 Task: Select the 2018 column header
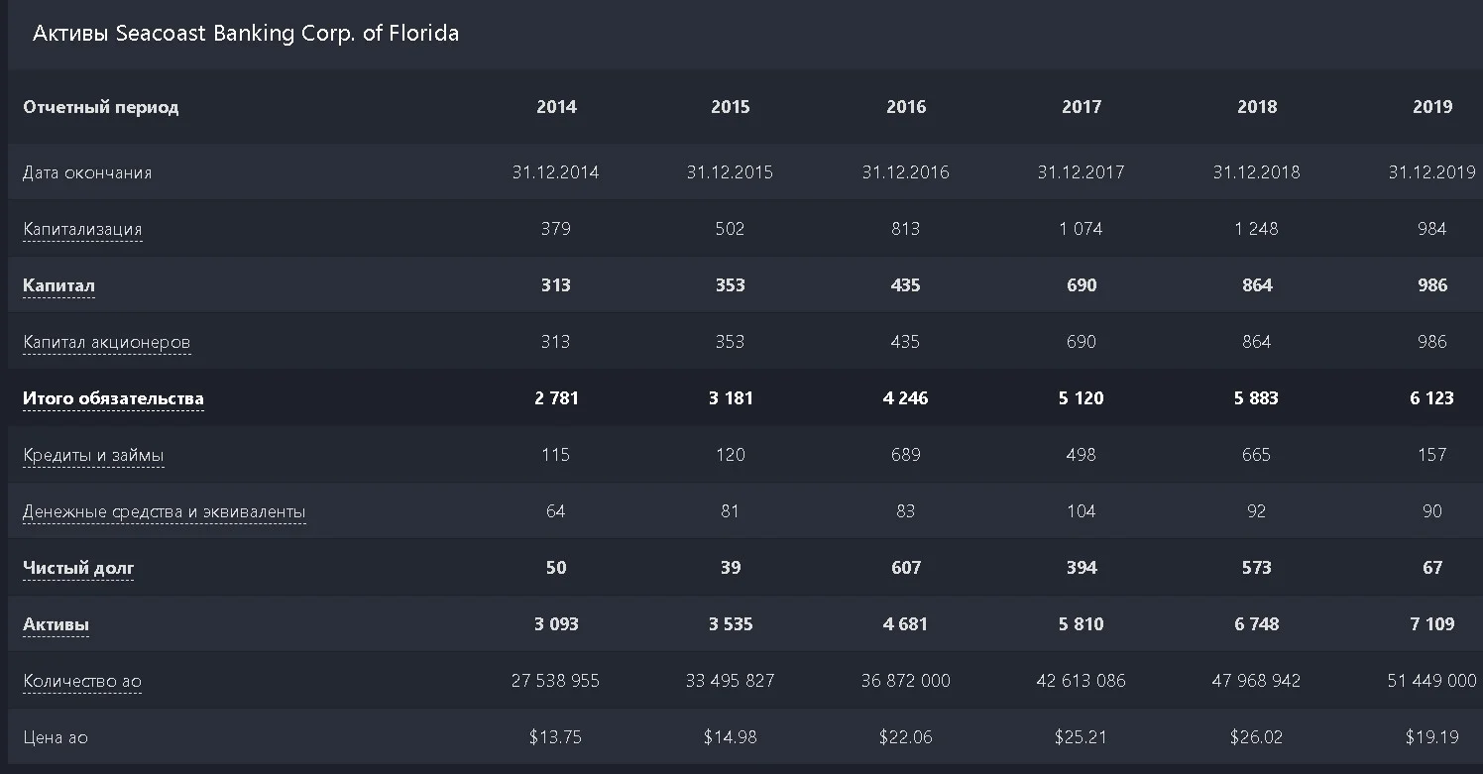[x=1257, y=107]
